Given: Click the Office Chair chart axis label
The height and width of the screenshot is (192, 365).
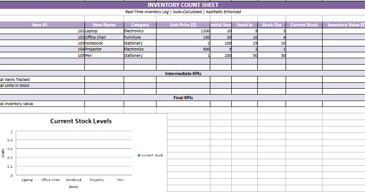Looking at the screenshot, I should [51, 180].
